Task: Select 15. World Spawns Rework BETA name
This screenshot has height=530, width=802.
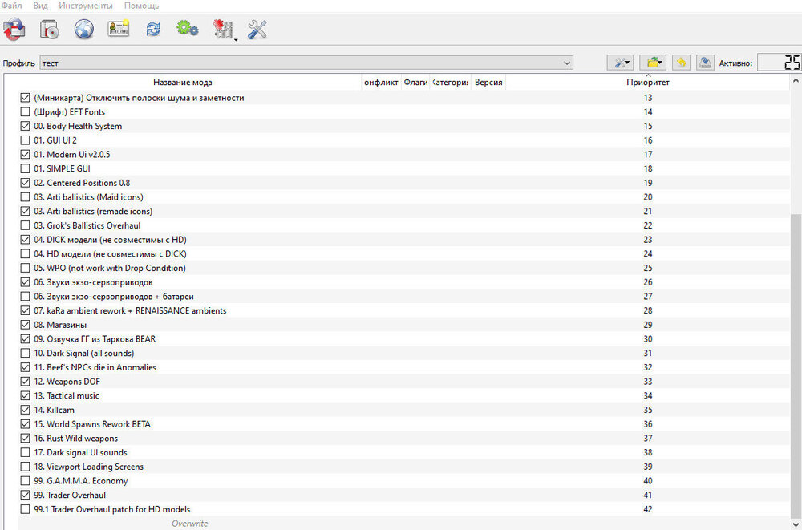Action: click(92, 424)
